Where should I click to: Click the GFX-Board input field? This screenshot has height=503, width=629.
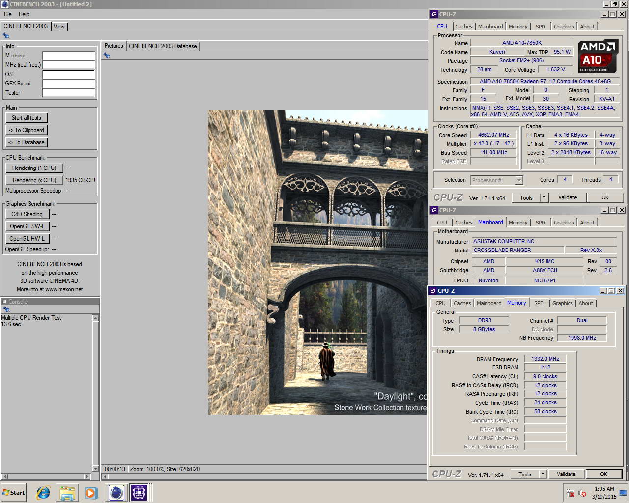[69, 84]
